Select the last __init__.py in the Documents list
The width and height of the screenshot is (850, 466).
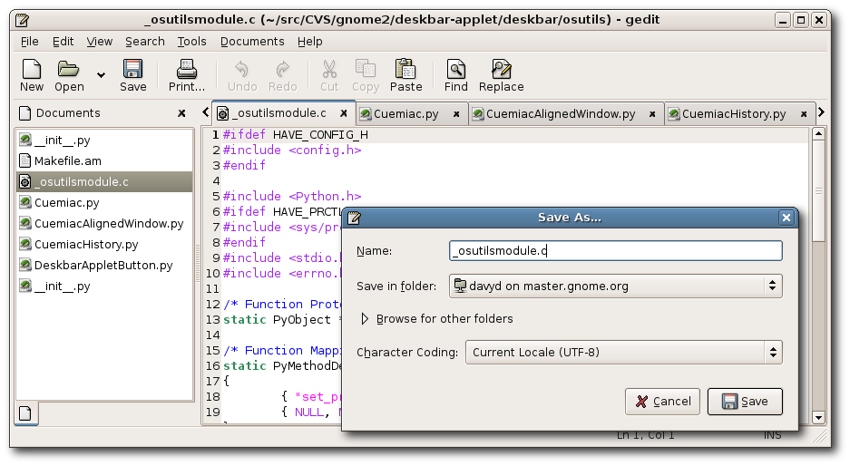click(104, 286)
